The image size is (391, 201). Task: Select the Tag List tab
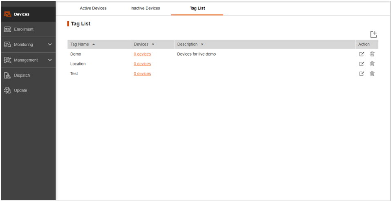(x=197, y=8)
